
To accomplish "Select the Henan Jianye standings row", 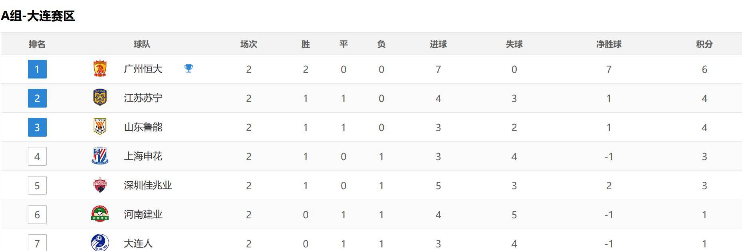I will tap(371, 214).
